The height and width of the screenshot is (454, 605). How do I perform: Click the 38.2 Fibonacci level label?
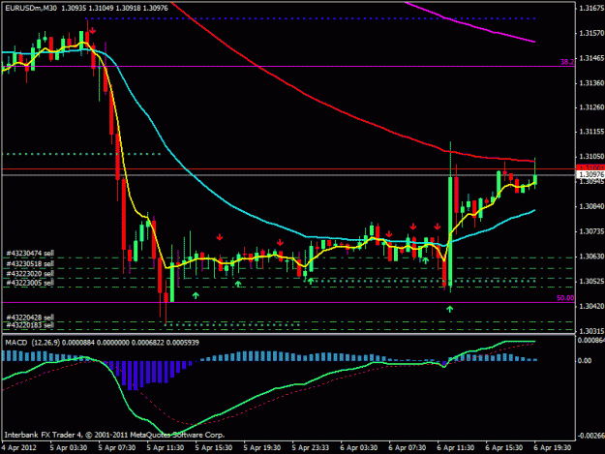click(567, 62)
